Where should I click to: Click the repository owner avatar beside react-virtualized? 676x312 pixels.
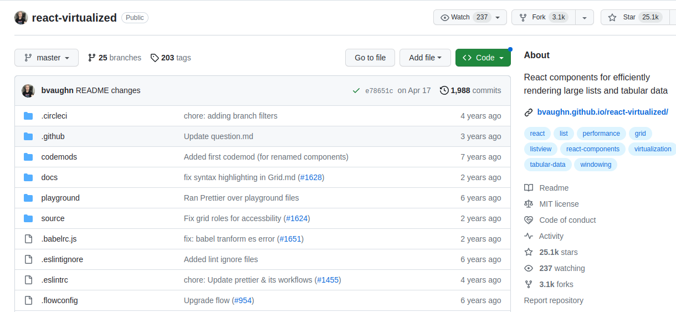pyautogui.click(x=21, y=17)
